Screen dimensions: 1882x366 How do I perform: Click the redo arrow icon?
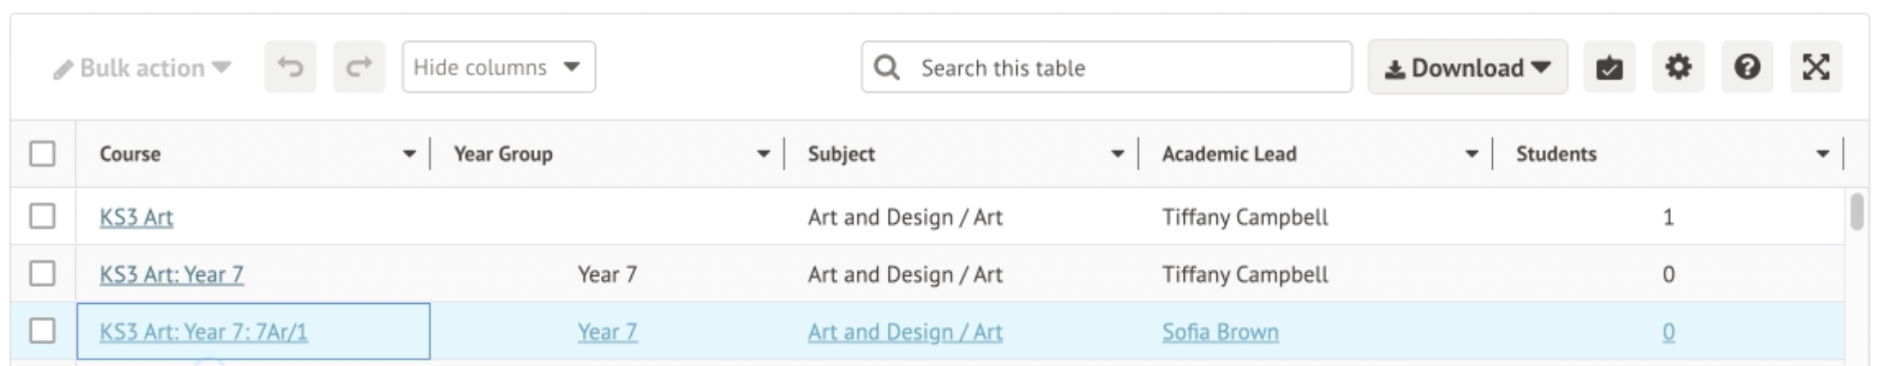click(359, 67)
